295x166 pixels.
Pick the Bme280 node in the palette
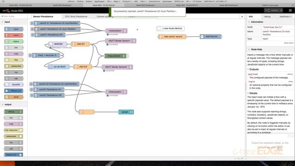tap(14, 84)
